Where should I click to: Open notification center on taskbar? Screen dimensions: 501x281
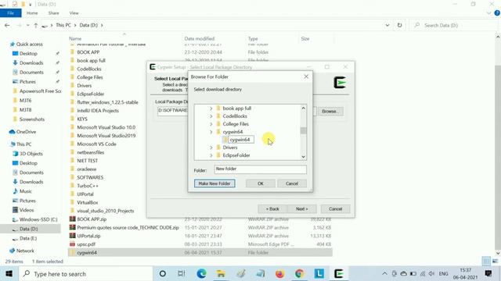coord(488,274)
